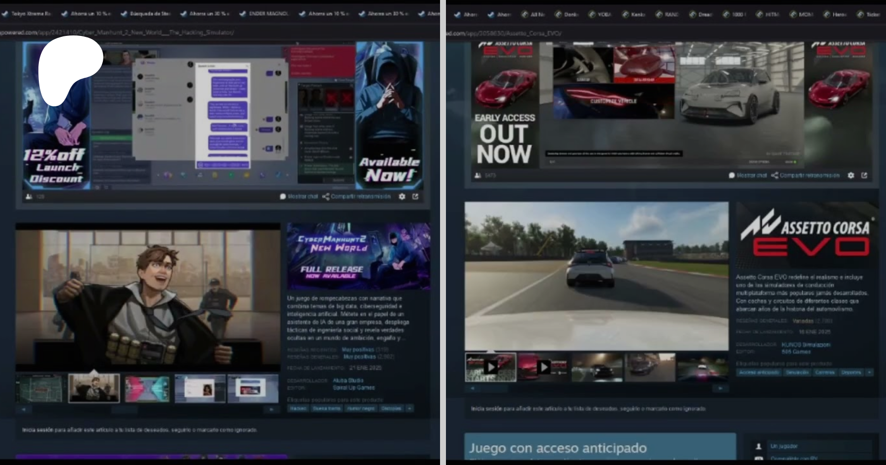
Task: Pop out the Cyber Manhunt broadcast window
Action: [415, 196]
